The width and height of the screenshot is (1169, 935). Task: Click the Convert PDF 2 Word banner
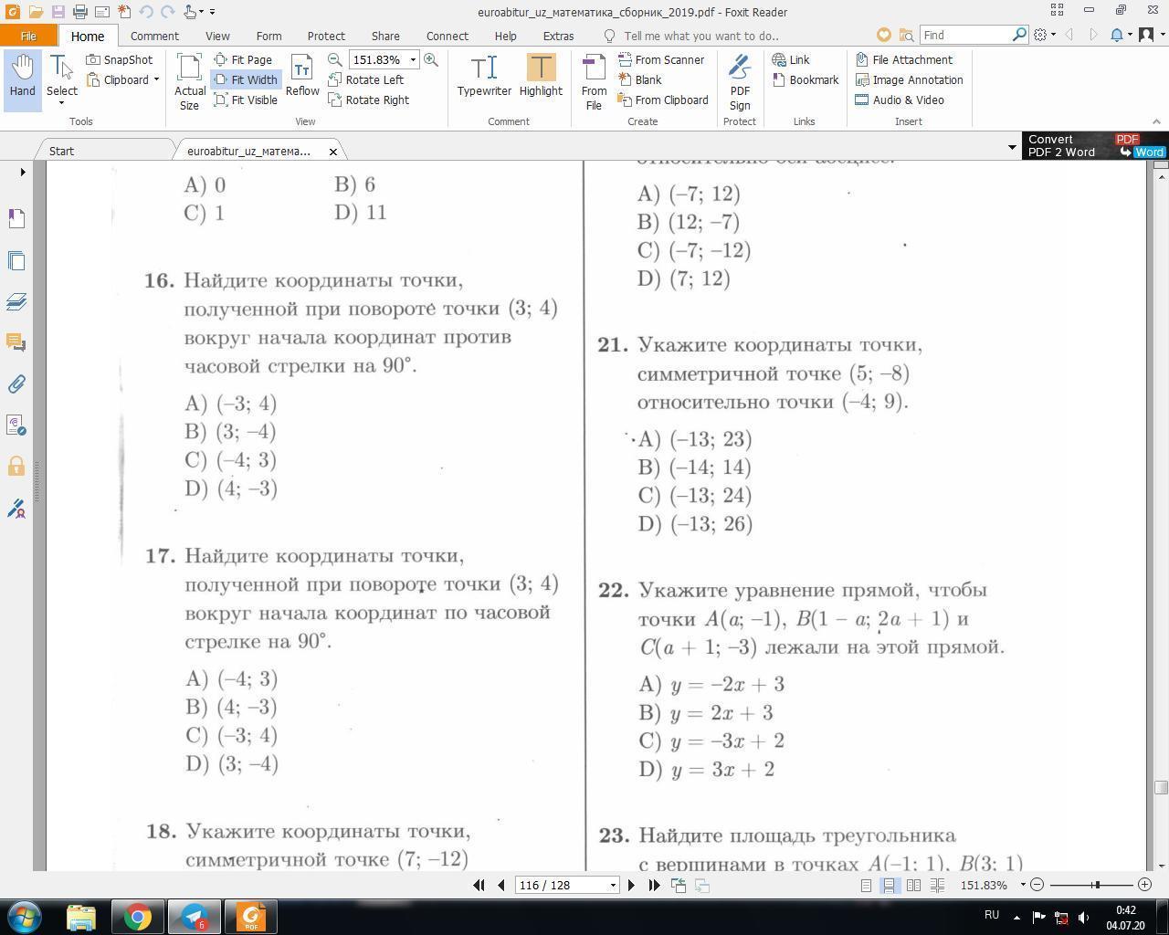pyautogui.click(x=1095, y=146)
